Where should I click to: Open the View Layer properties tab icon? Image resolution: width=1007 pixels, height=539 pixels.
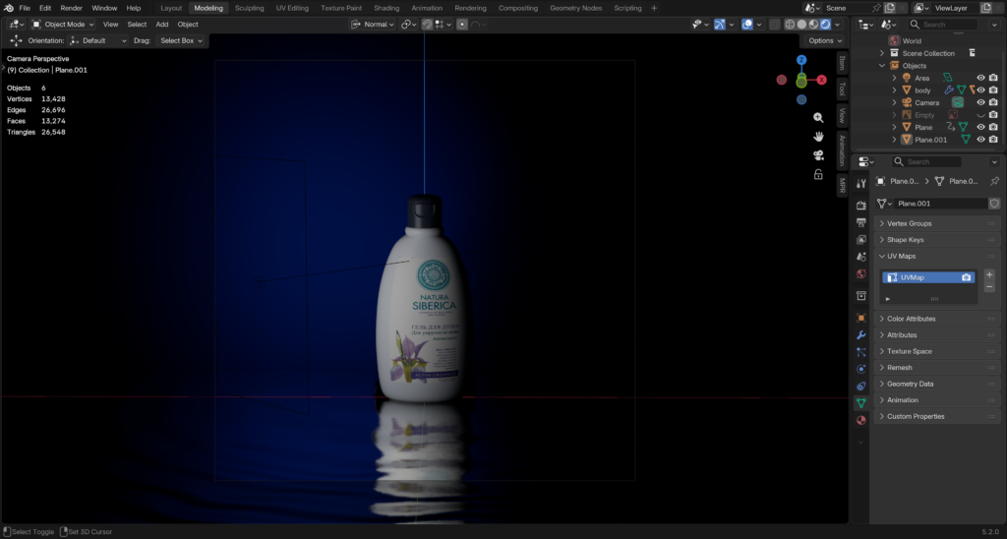[861, 240]
